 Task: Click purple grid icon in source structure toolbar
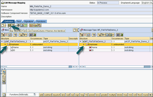[6, 35]
